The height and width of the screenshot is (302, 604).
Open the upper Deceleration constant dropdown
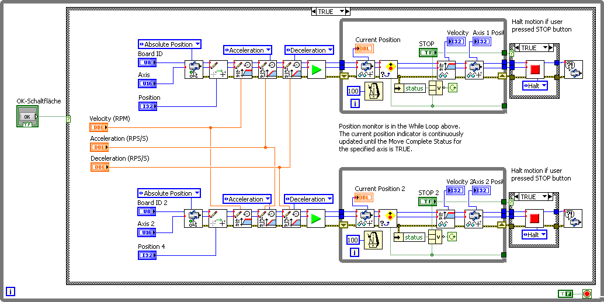(310, 50)
